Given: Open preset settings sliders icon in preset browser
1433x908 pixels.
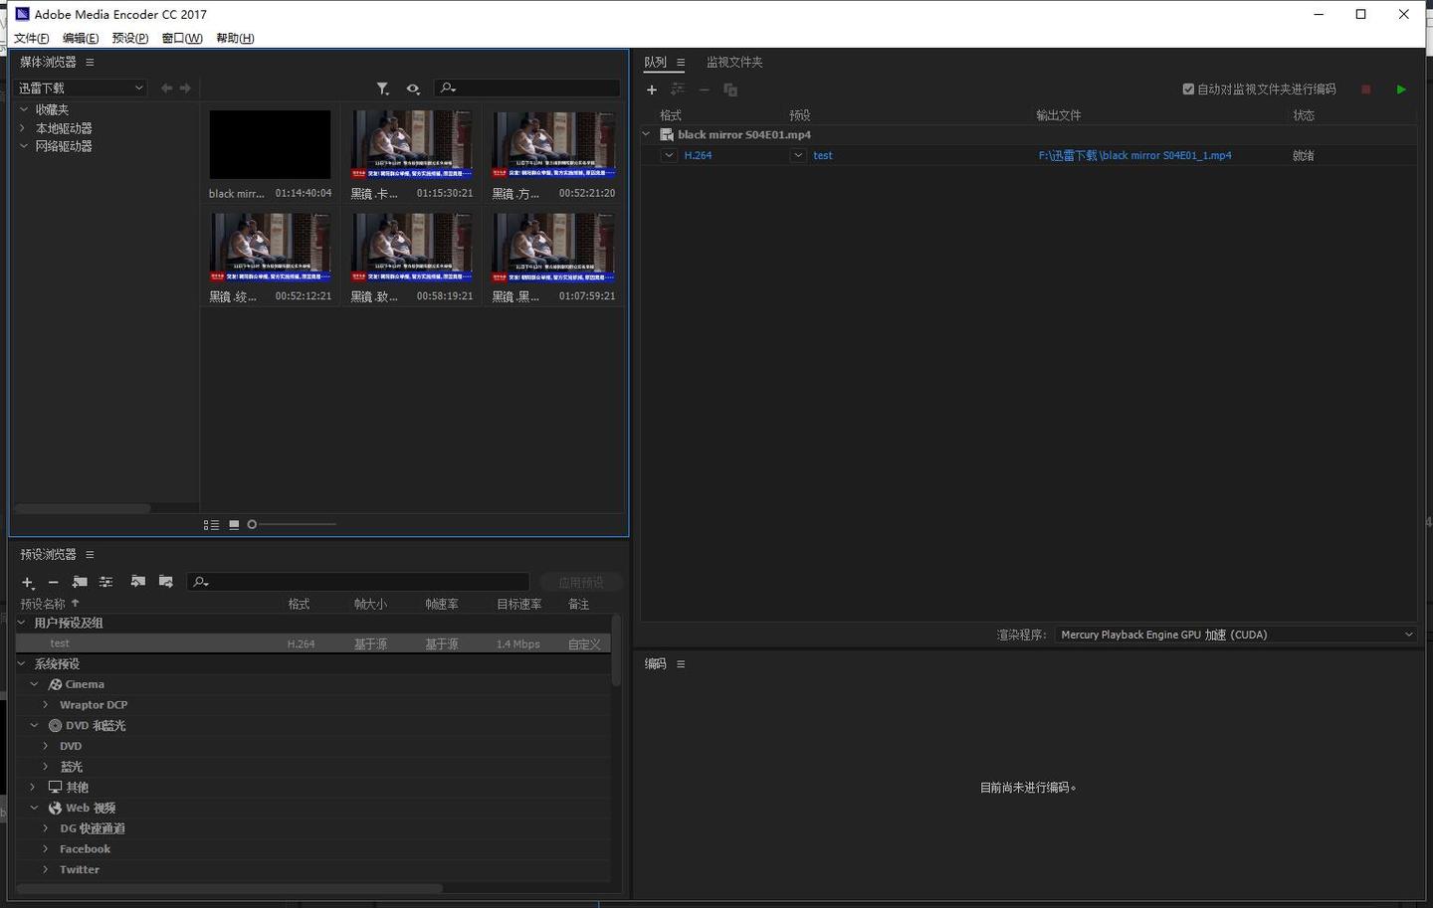Looking at the screenshot, I should pos(105,582).
